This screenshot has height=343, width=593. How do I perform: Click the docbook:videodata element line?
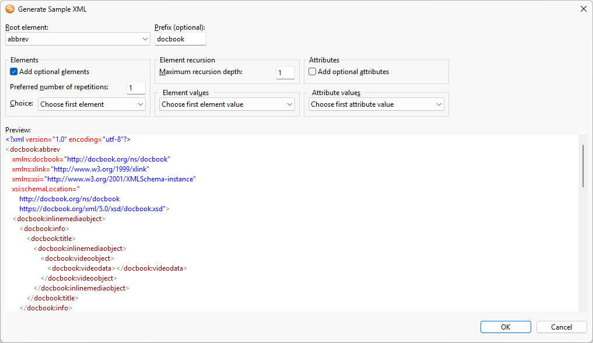click(118, 268)
